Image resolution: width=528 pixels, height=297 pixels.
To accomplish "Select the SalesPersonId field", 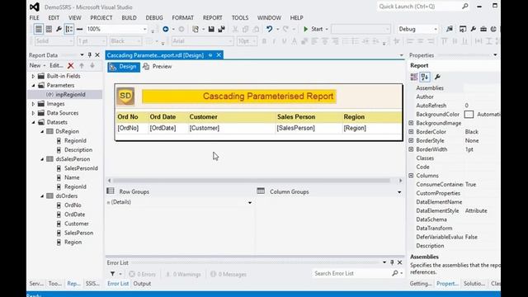I will tap(81, 168).
